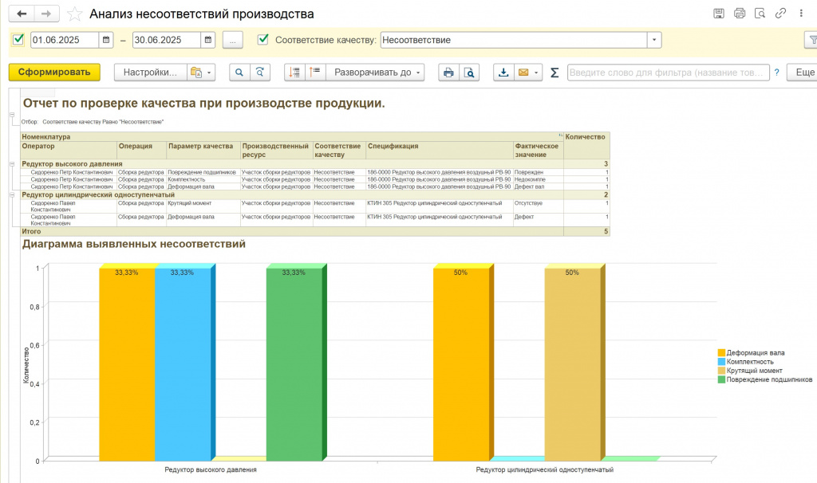The height and width of the screenshot is (483, 817).
Task: Focus the filter word search field
Action: 669,73
